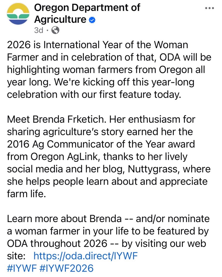Click the 3d post timestamp
The height and width of the screenshot is (277, 222).
pos(38,30)
